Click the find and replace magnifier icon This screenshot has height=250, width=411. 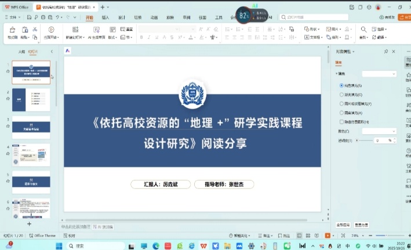pos(363,30)
